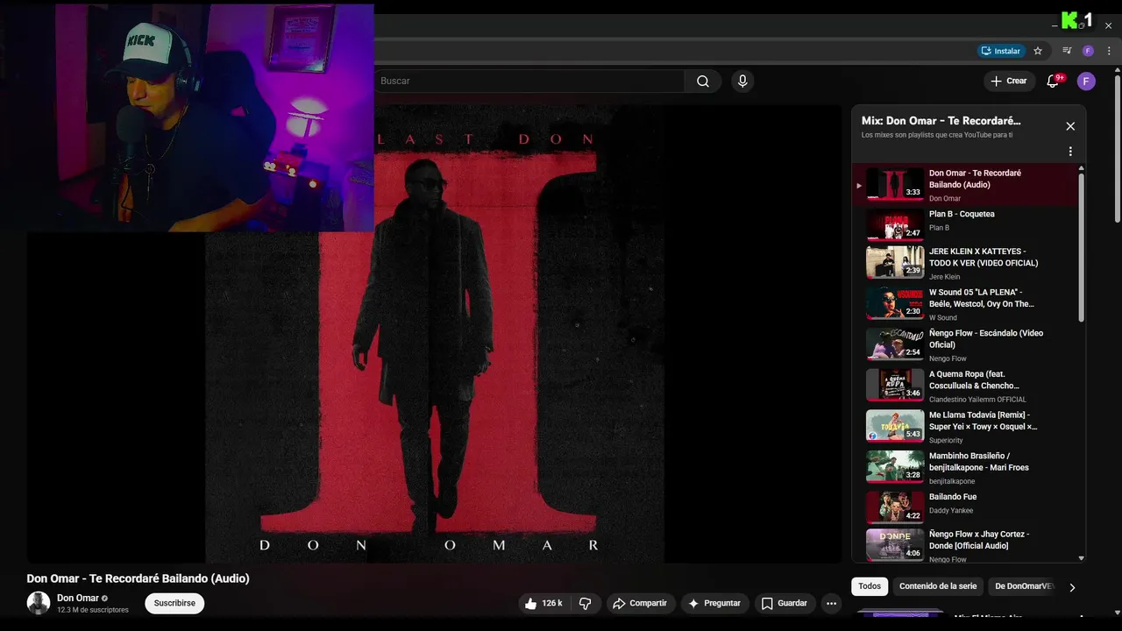1122x631 pixels.
Task: Select the Contenido de la serie chip
Action: (938, 586)
